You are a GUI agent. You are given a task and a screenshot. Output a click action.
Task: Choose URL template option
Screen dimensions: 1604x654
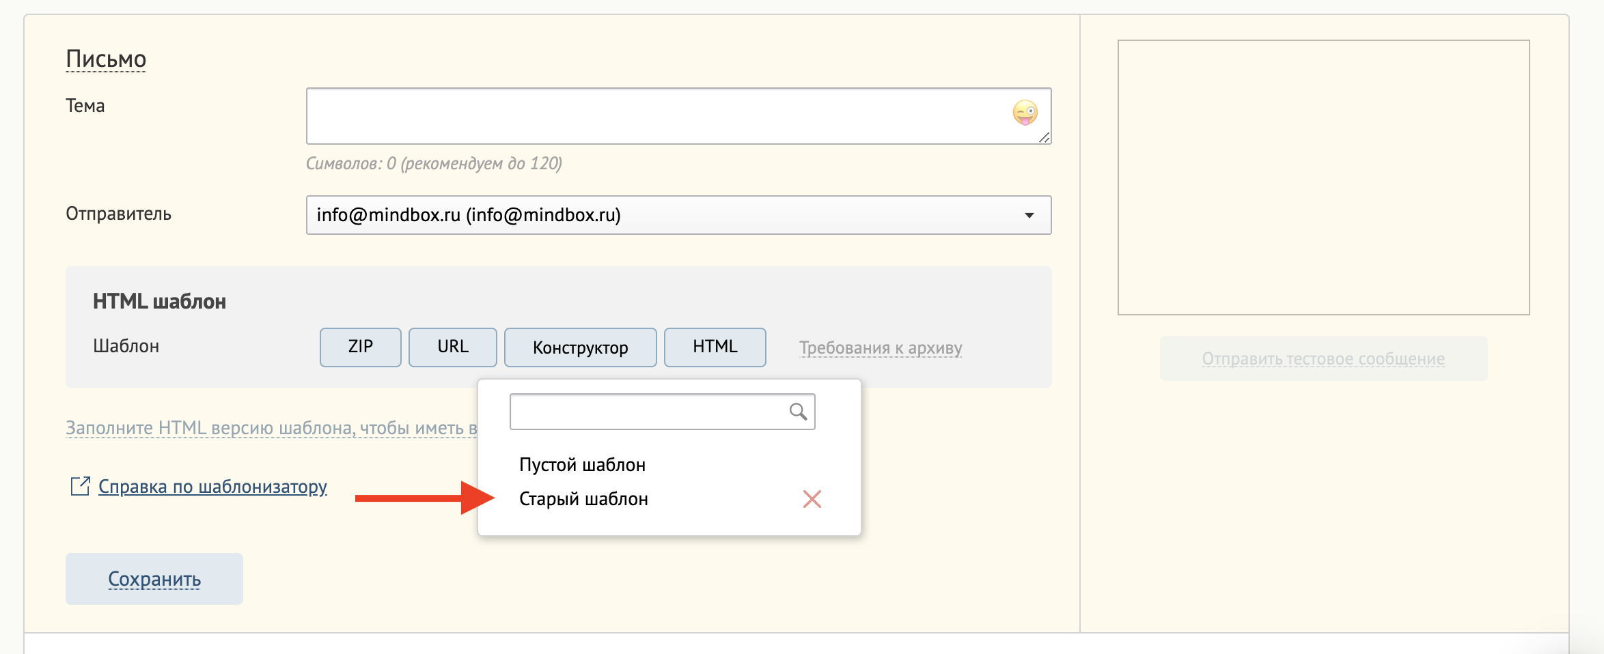tap(453, 347)
